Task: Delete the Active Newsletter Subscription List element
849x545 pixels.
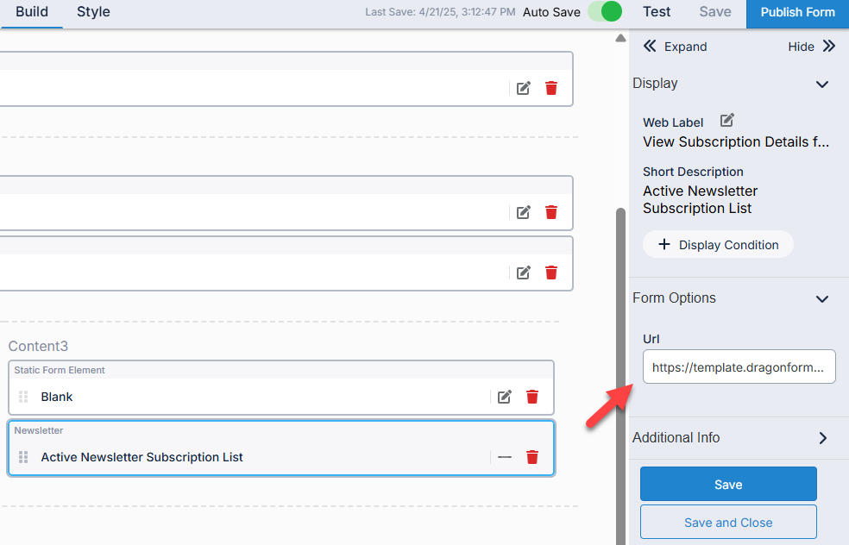Action: 532,457
